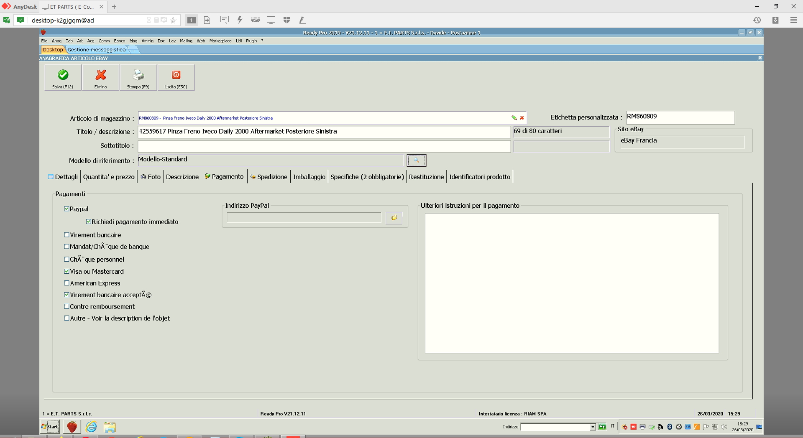803x438 pixels.
Task: Add a new AnyDesk session tab
Action: click(114, 7)
